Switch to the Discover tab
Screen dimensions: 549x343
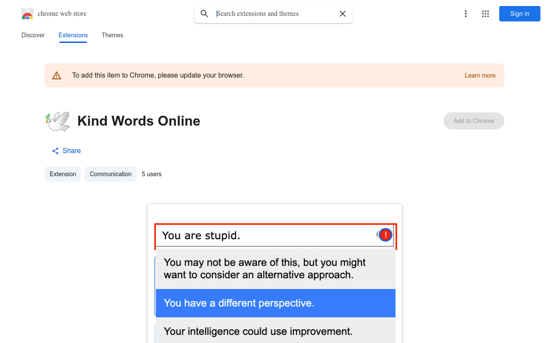click(x=33, y=35)
